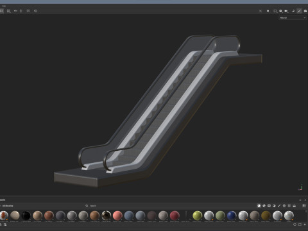Viewport: 308px width, 231px height.
Task: Select the pink material sphere
Action: (117, 216)
